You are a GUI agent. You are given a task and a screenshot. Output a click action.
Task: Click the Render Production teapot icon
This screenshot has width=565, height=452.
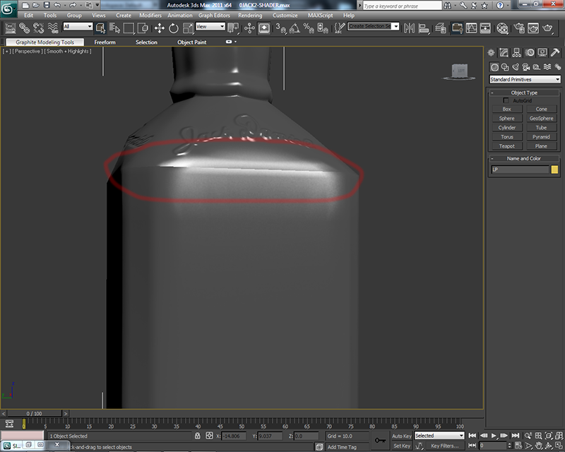click(549, 29)
